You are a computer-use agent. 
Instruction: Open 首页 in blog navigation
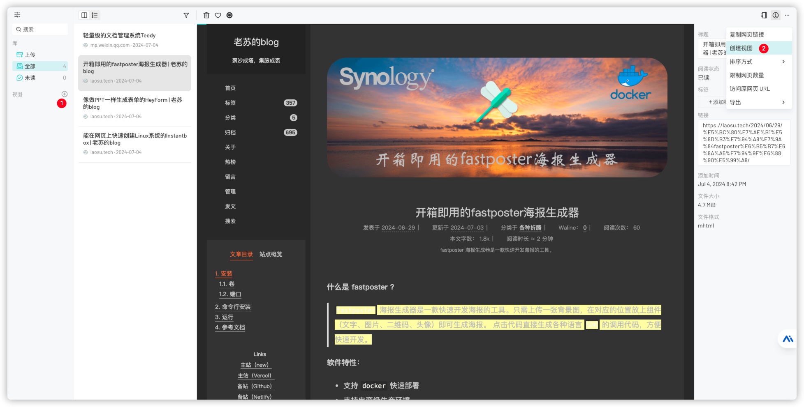click(230, 88)
